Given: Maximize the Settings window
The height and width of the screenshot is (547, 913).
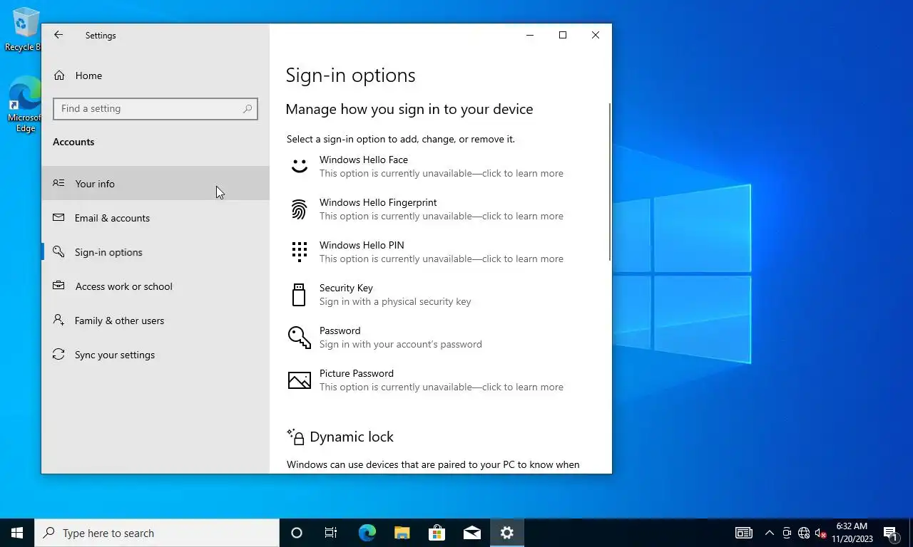Looking at the screenshot, I should [x=563, y=35].
